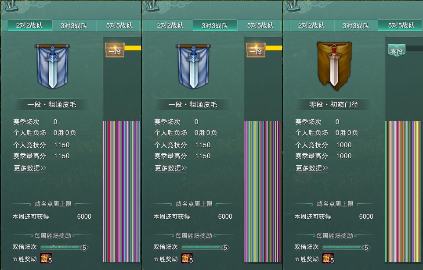Click 五胜奖励 reward chest icon in middle panel
The width and height of the screenshot is (423, 270).
187,258
